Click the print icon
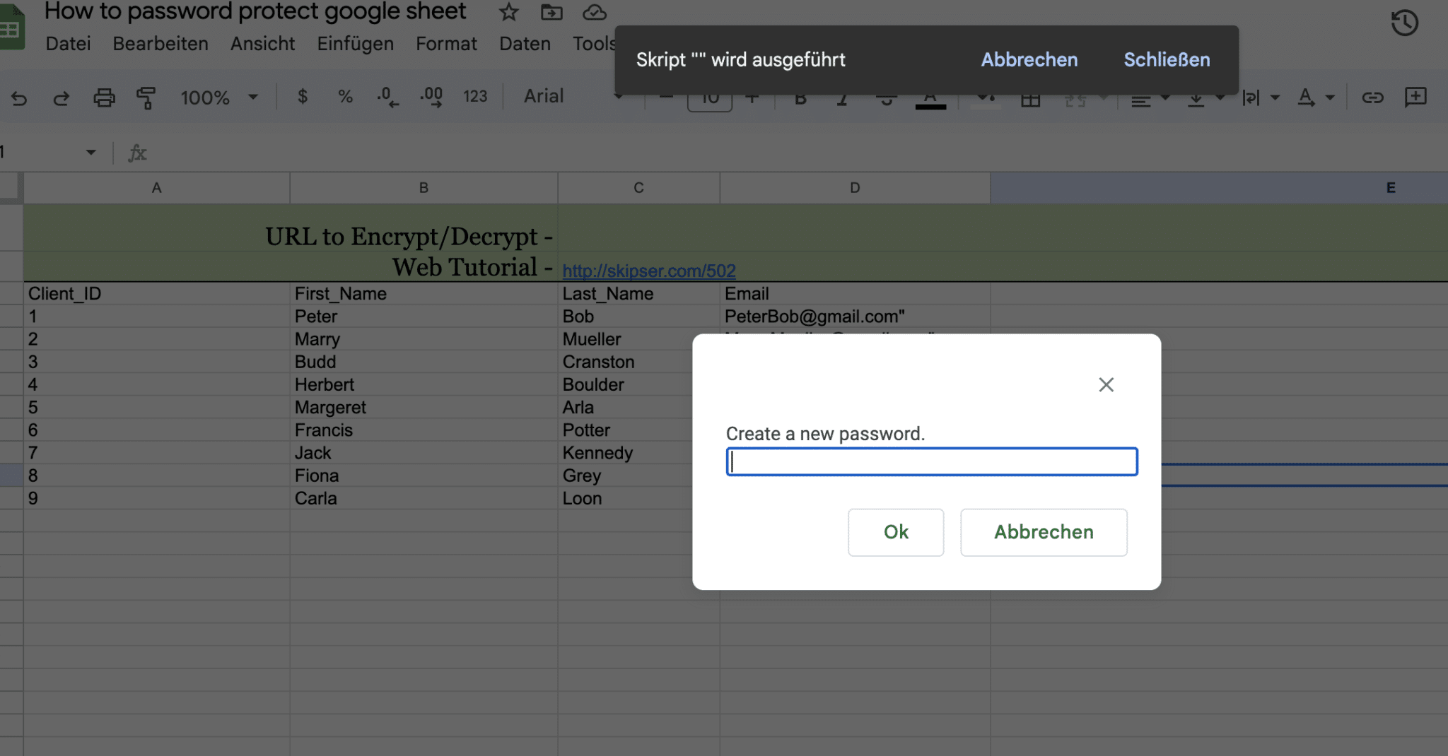1448x756 pixels. click(x=104, y=98)
